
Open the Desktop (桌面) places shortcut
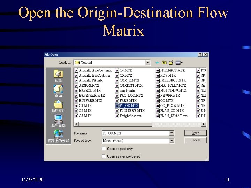point(58,91)
